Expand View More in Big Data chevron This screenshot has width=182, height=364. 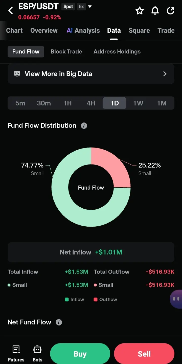[x=165, y=74]
